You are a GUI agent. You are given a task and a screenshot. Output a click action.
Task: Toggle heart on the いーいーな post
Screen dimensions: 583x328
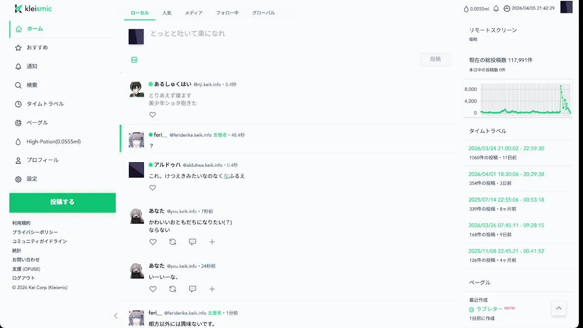pos(153,289)
